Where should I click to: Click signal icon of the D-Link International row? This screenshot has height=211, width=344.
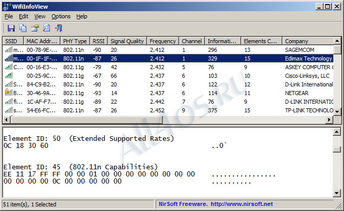pos(9,84)
